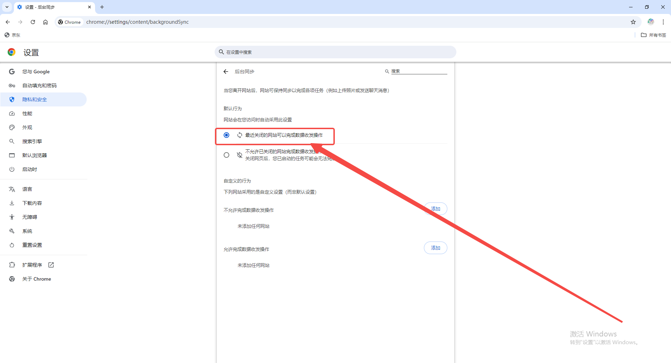
Task: Reload the settings page
Action: 33,22
